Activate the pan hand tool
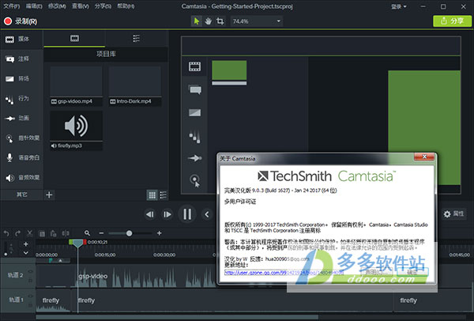474x321 pixels. (x=209, y=21)
